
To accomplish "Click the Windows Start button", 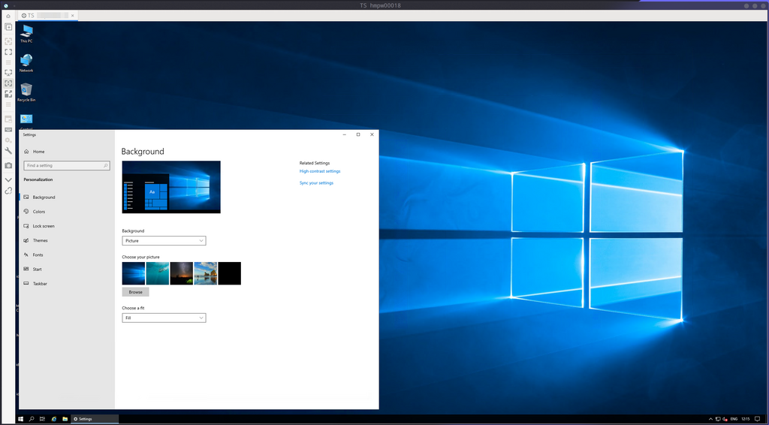I will [x=20, y=418].
